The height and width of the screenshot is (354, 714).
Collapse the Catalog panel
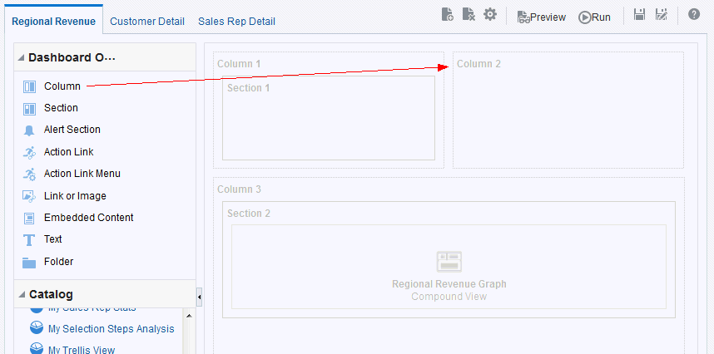21,295
